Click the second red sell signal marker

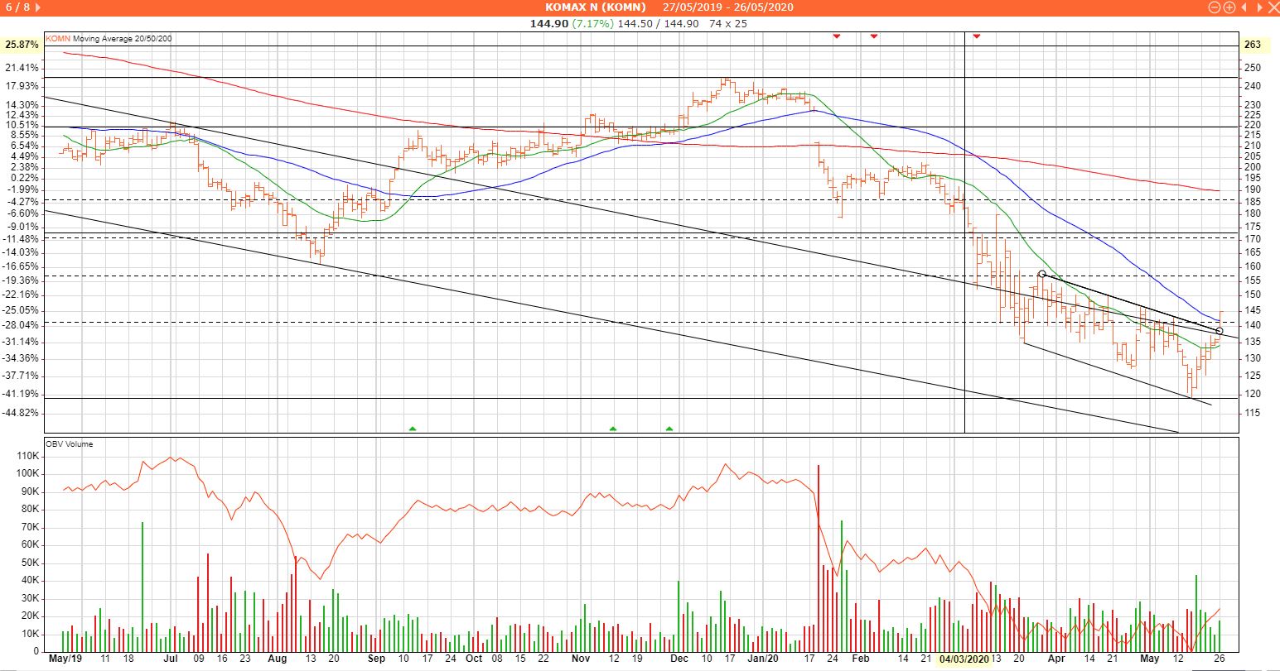pos(874,36)
